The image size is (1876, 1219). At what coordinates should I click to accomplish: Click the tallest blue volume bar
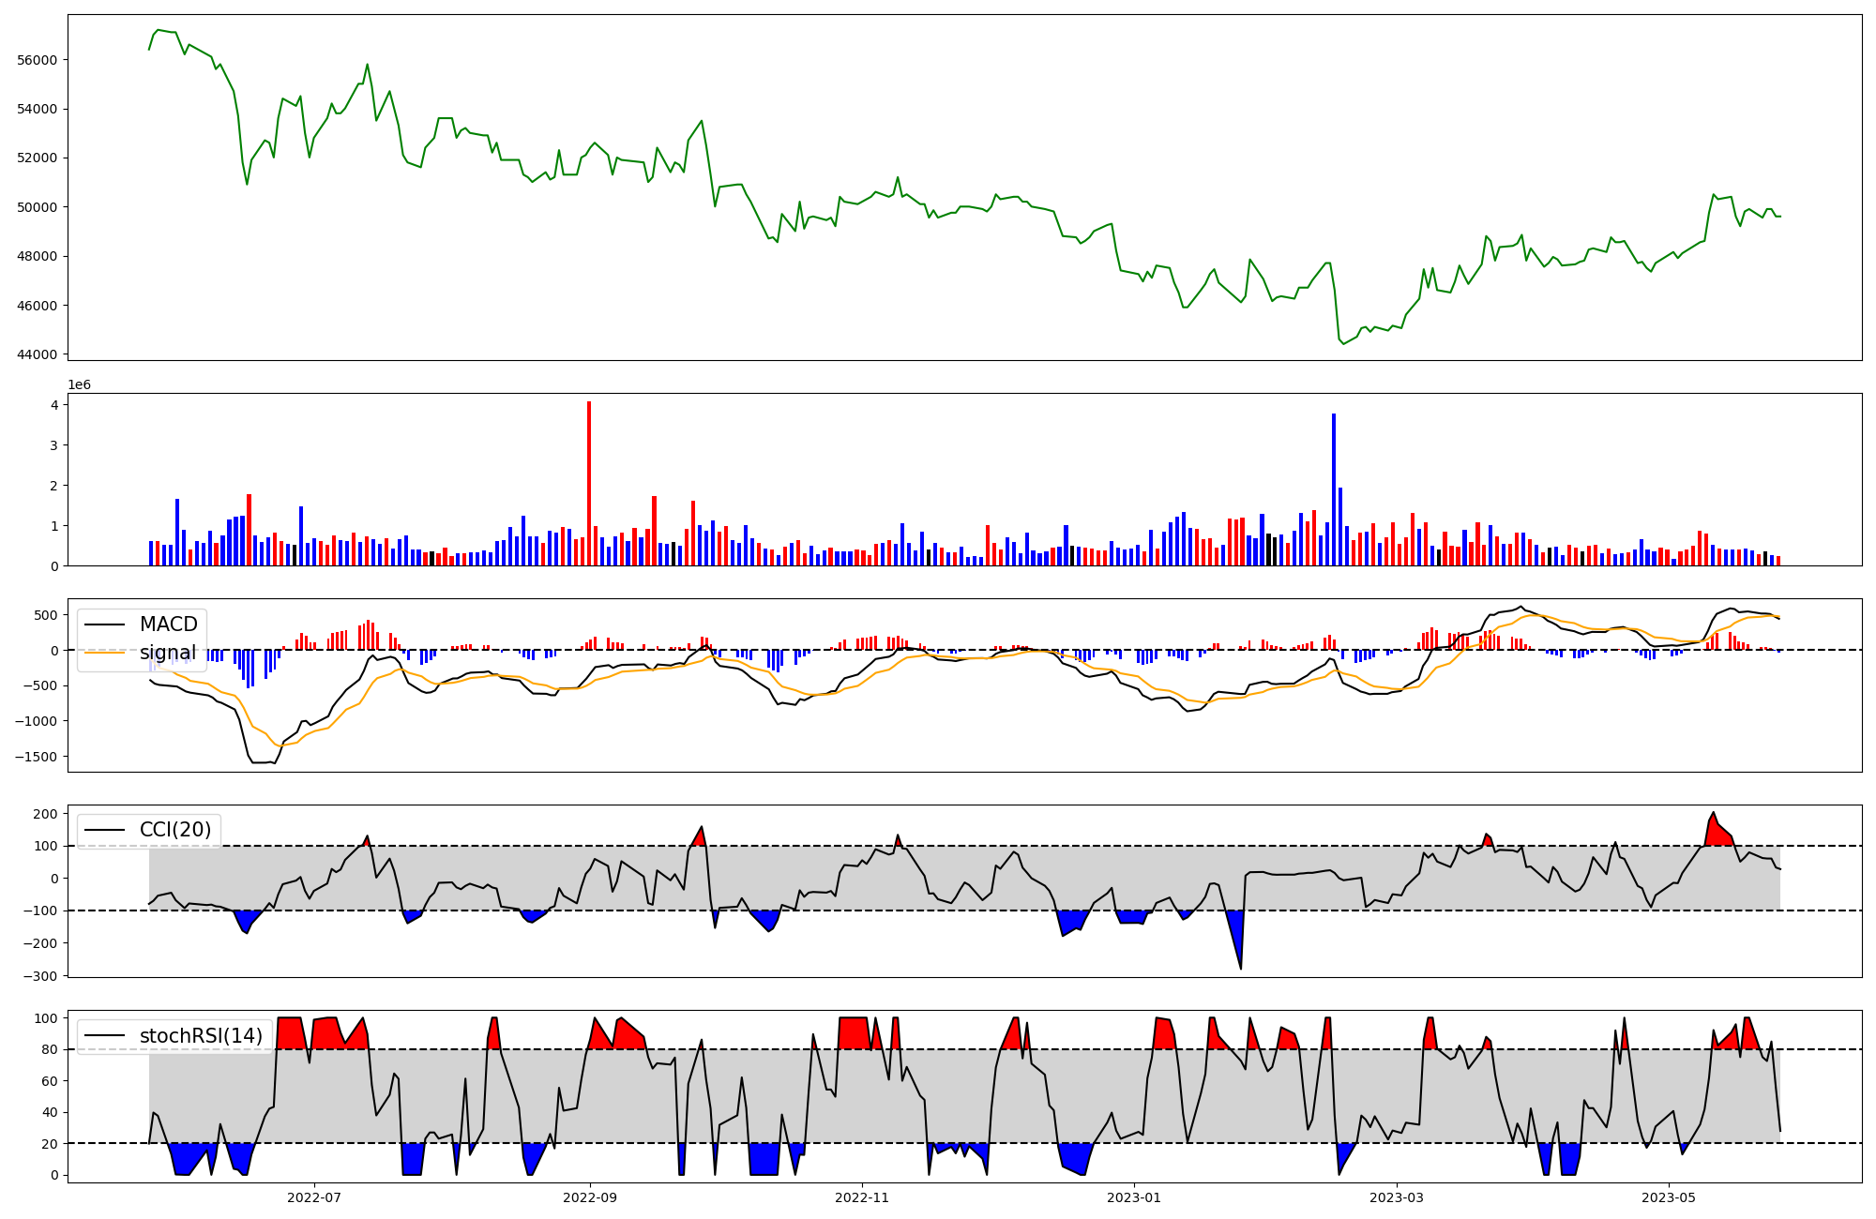(x=1334, y=489)
